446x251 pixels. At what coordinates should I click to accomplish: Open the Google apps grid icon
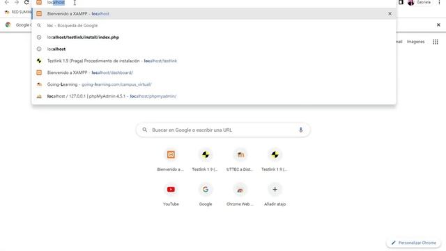tap(435, 42)
